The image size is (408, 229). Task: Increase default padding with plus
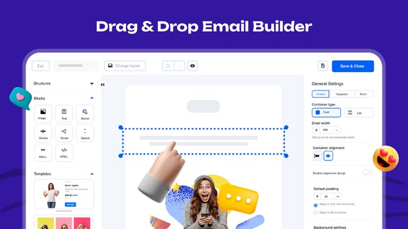click(317, 197)
